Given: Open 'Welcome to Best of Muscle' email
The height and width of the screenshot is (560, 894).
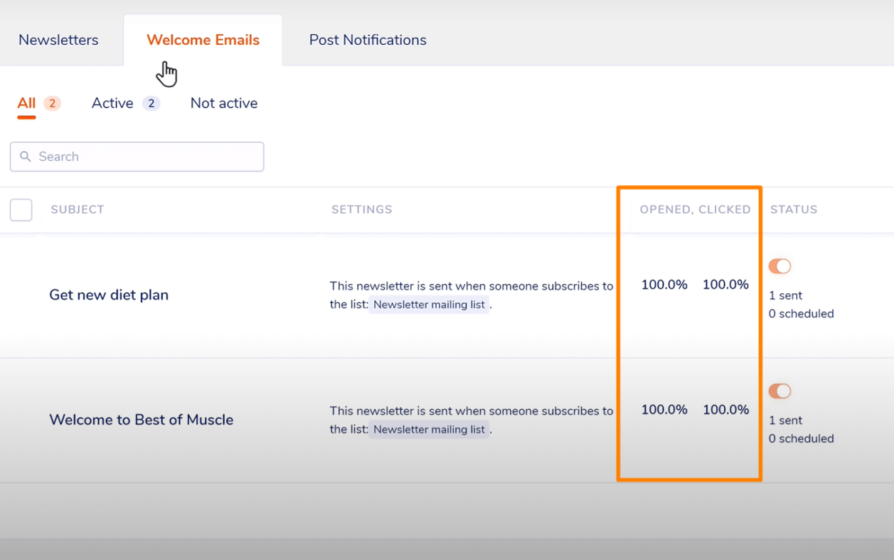Looking at the screenshot, I should click(x=141, y=420).
